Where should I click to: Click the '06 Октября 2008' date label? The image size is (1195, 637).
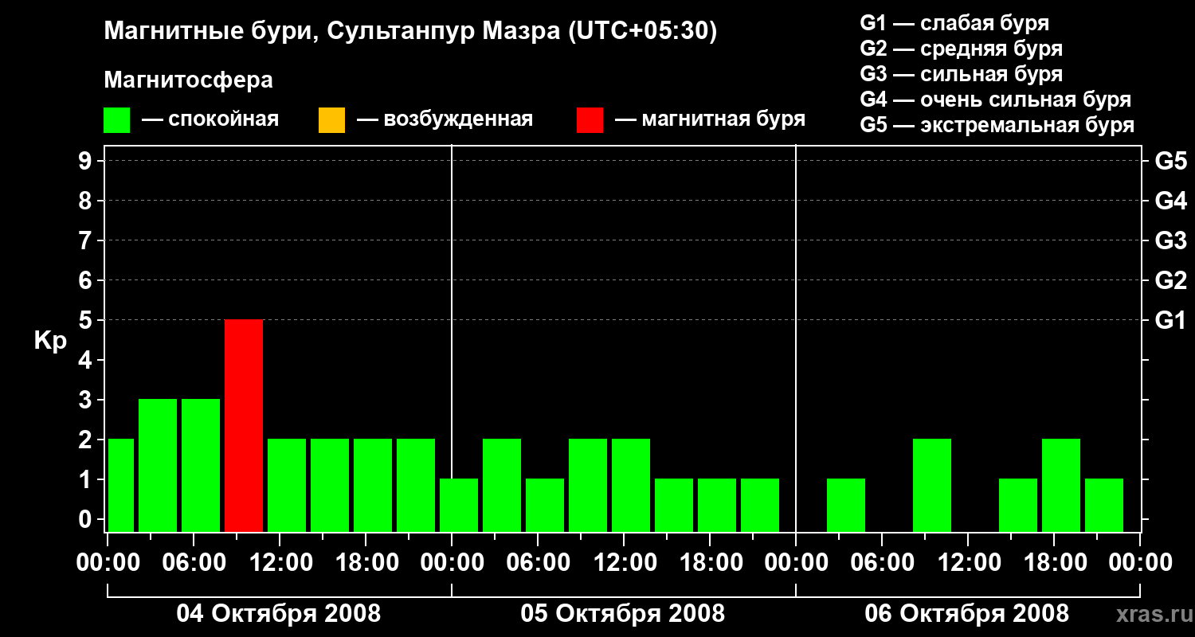(x=967, y=614)
